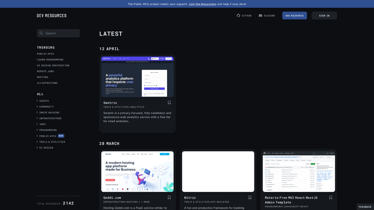
Task: Open Remote Jobs trending item
Action: pos(45,71)
